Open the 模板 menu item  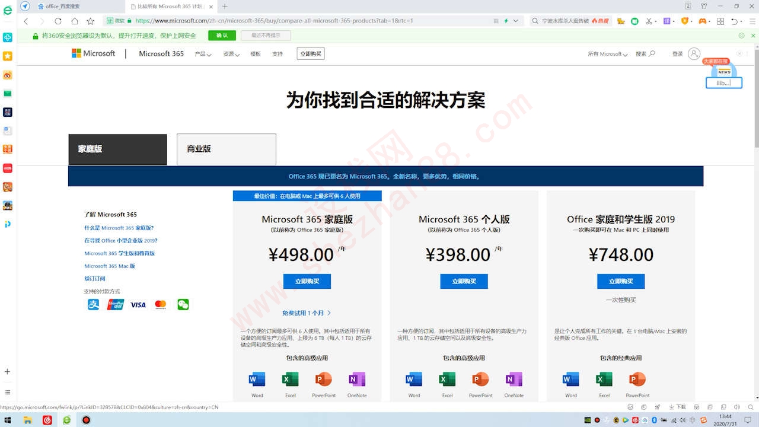coord(256,54)
